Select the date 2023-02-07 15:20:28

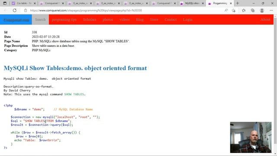pyautogui.click(x=46, y=37)
